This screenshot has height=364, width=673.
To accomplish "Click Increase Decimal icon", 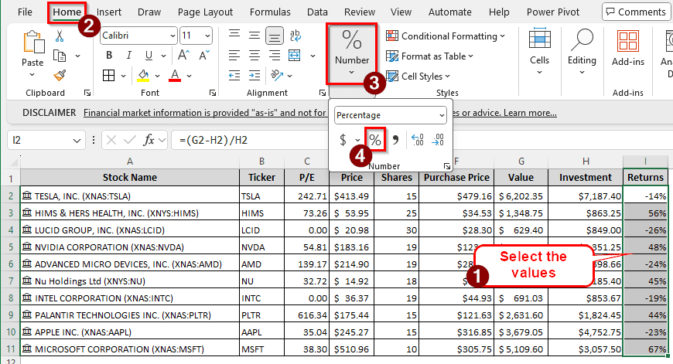I will click(x=417, y=140).
